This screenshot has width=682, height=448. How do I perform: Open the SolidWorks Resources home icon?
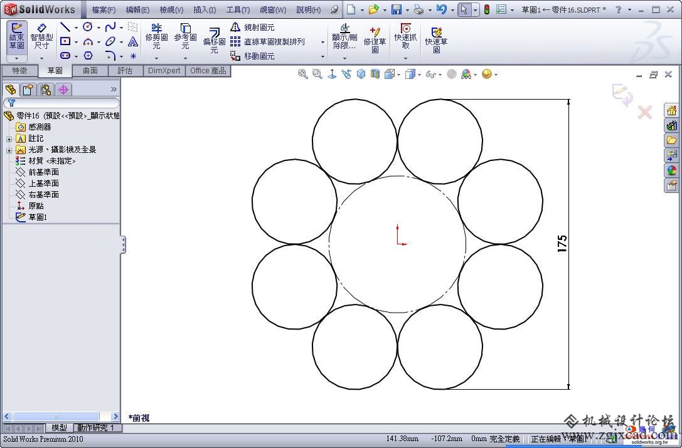(671, 111)
